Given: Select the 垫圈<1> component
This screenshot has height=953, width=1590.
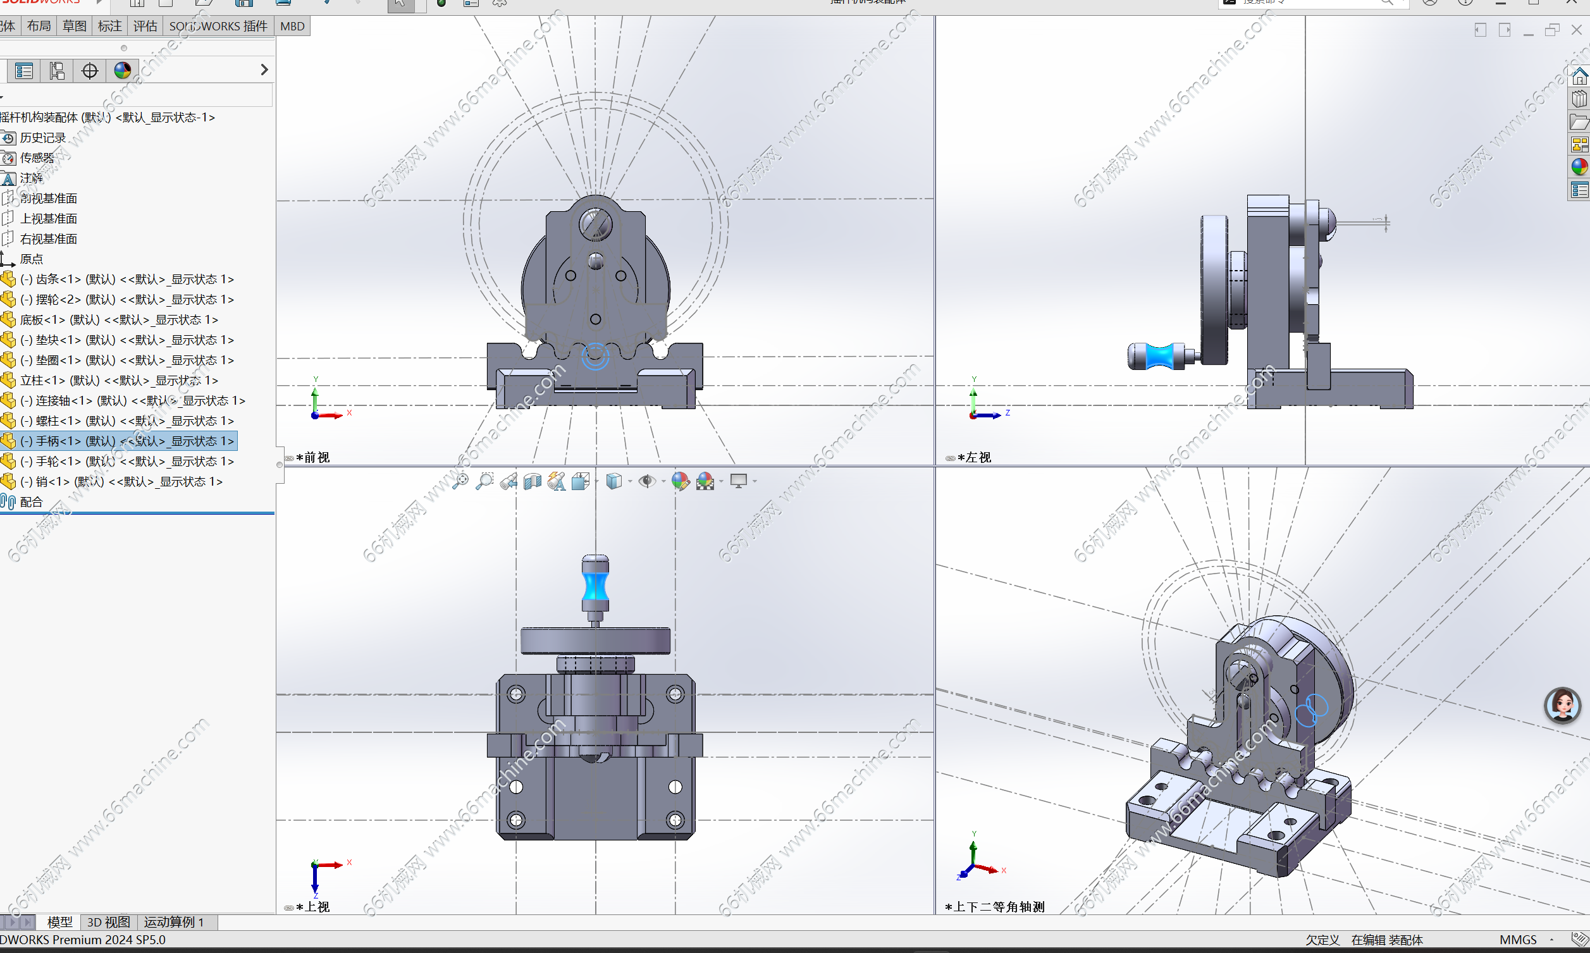Looking at the screenshot, I should click(x=126, y=360).
